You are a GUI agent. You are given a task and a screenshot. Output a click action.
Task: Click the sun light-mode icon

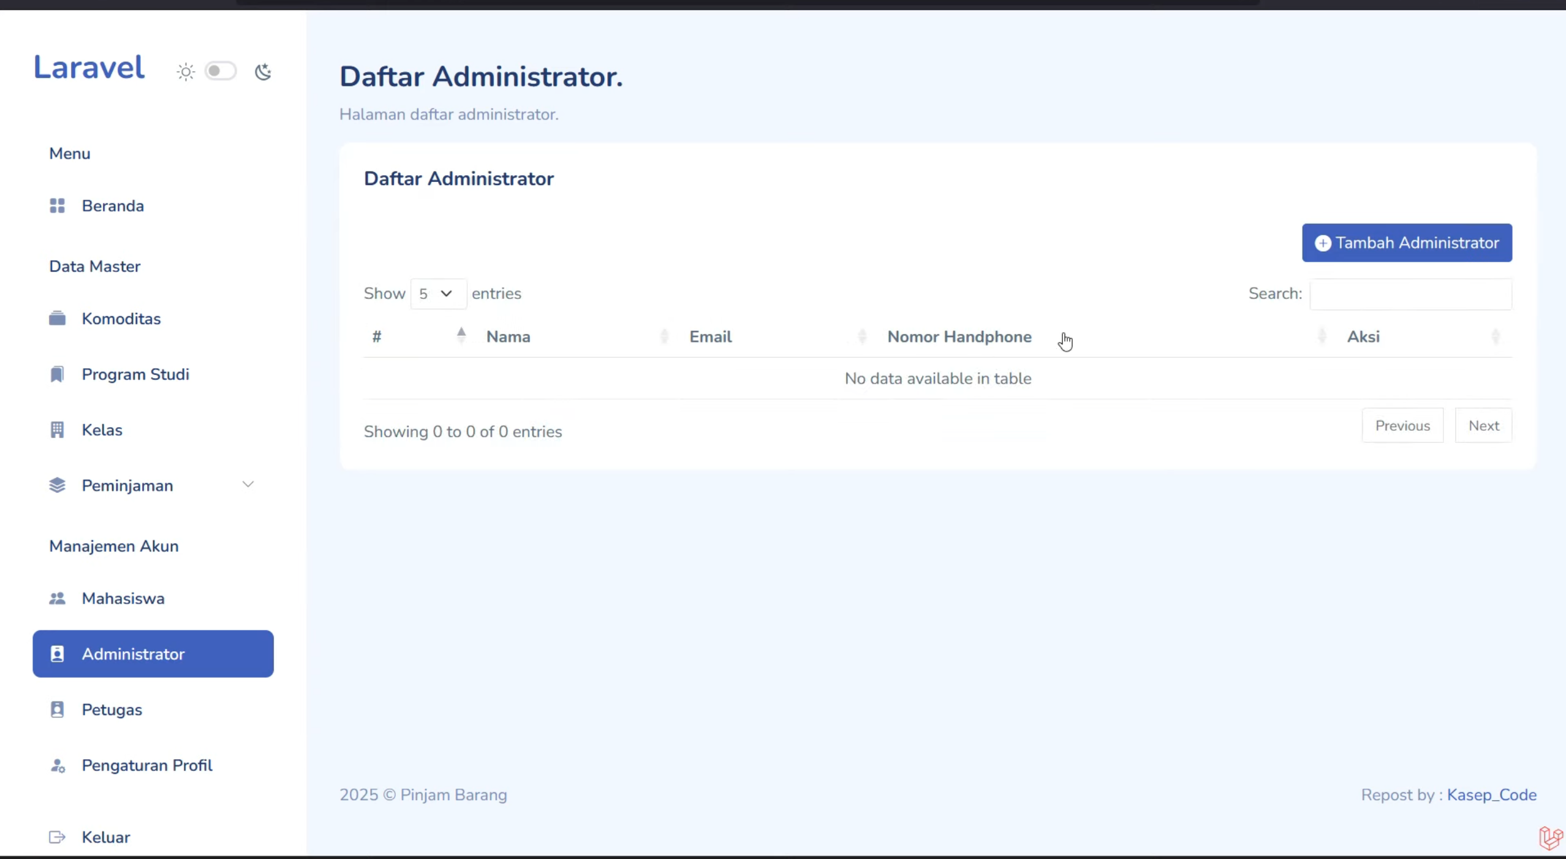point(186,72)
